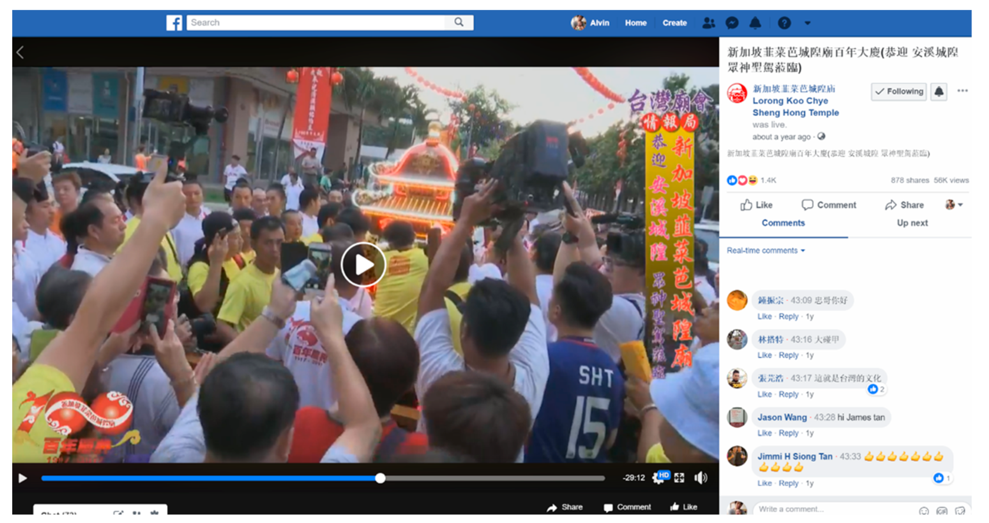Expand the Real-time comments dropdown
The height and width of the screenshot is (523, 989).
(x=766, y=251)
